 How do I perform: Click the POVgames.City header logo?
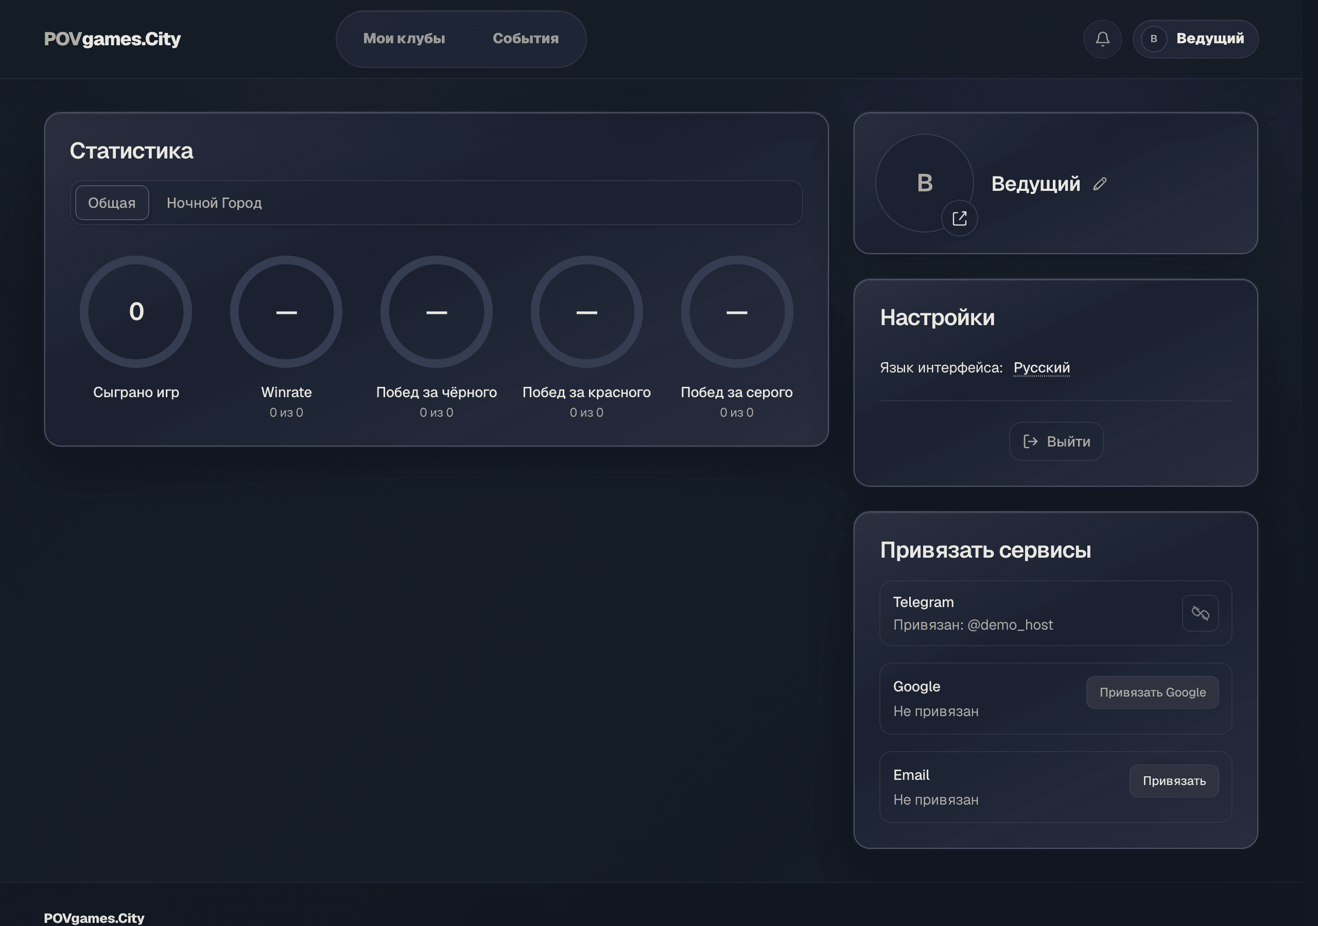click(x=113, y=39)
